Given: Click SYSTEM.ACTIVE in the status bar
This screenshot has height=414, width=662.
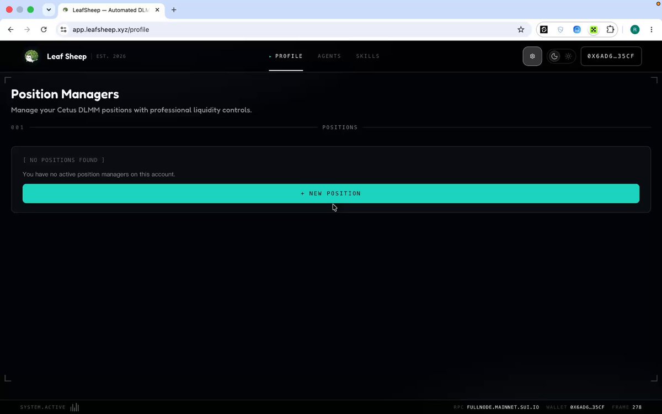Looking at the screenshot, I should tap(42, 407).
